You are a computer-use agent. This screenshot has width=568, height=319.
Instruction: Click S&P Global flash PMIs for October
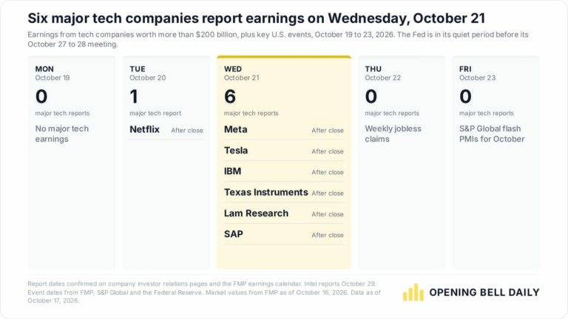[x=492, y=134]
